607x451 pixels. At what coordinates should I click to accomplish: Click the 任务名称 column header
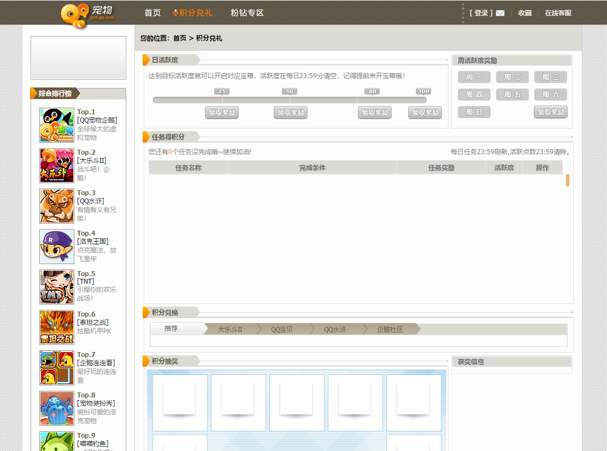(x=188, y=168)
